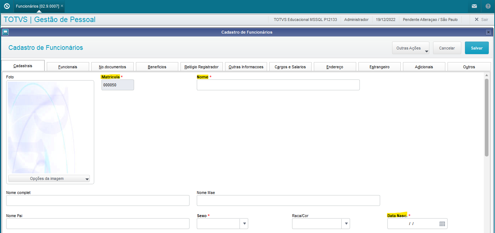
Task: Expand the Outras Ações dropdown arrow
Action: tap(427, 51)
